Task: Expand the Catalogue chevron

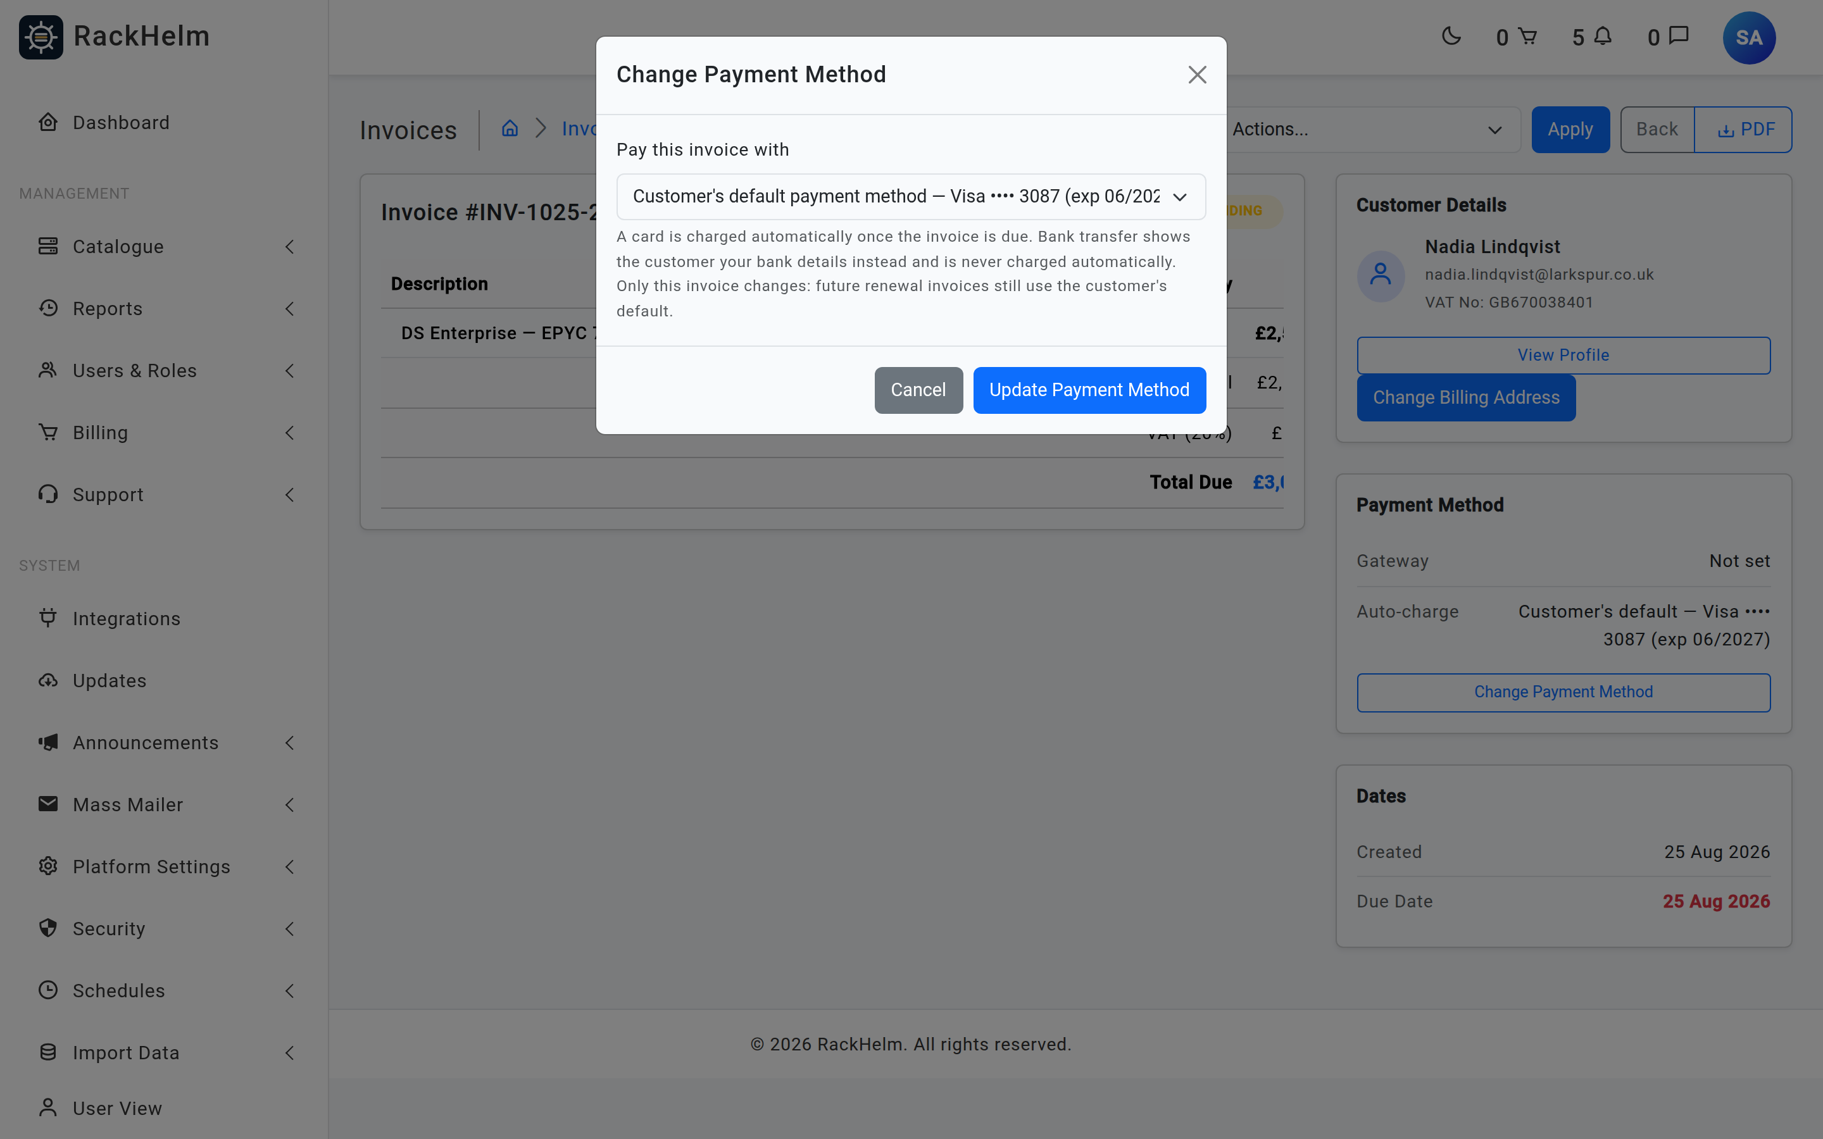Action: point(290,246)
